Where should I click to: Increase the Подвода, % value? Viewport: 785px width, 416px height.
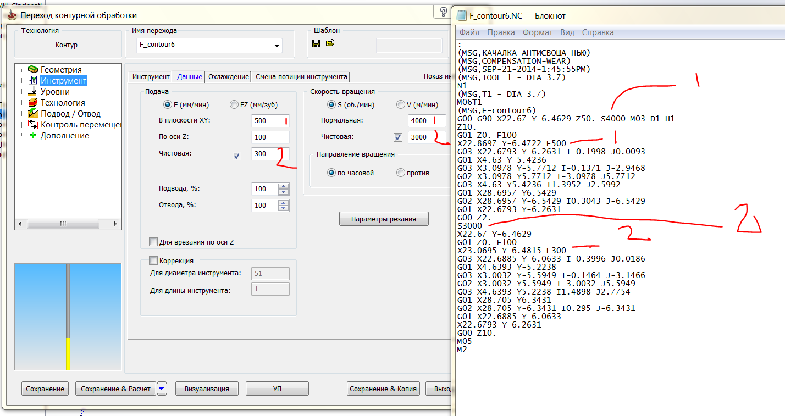pos(284,186)
